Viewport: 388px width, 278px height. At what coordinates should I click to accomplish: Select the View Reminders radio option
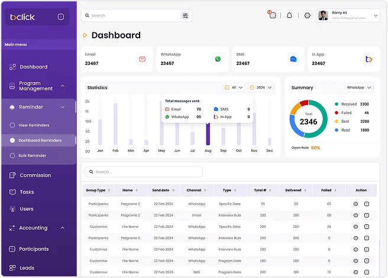[11, 125]
